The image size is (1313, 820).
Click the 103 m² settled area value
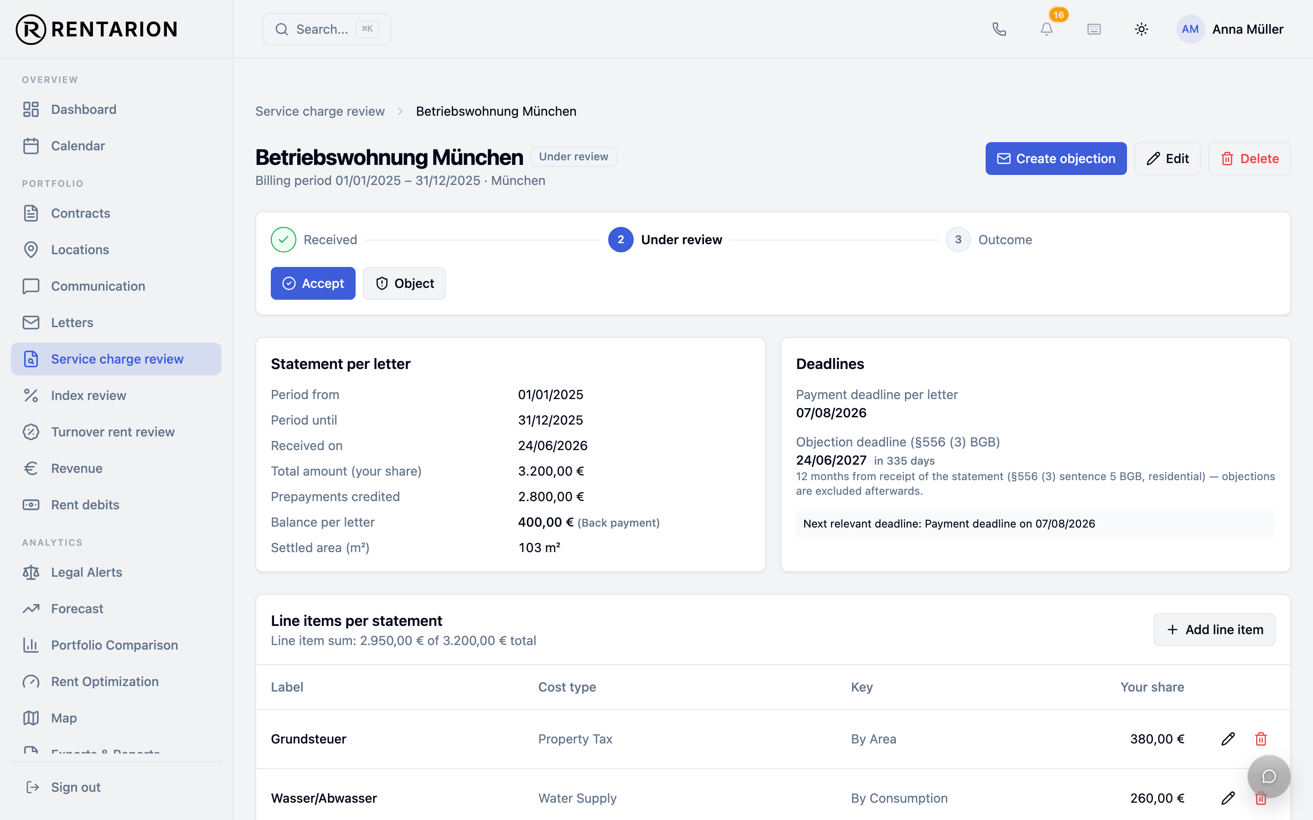539,548
